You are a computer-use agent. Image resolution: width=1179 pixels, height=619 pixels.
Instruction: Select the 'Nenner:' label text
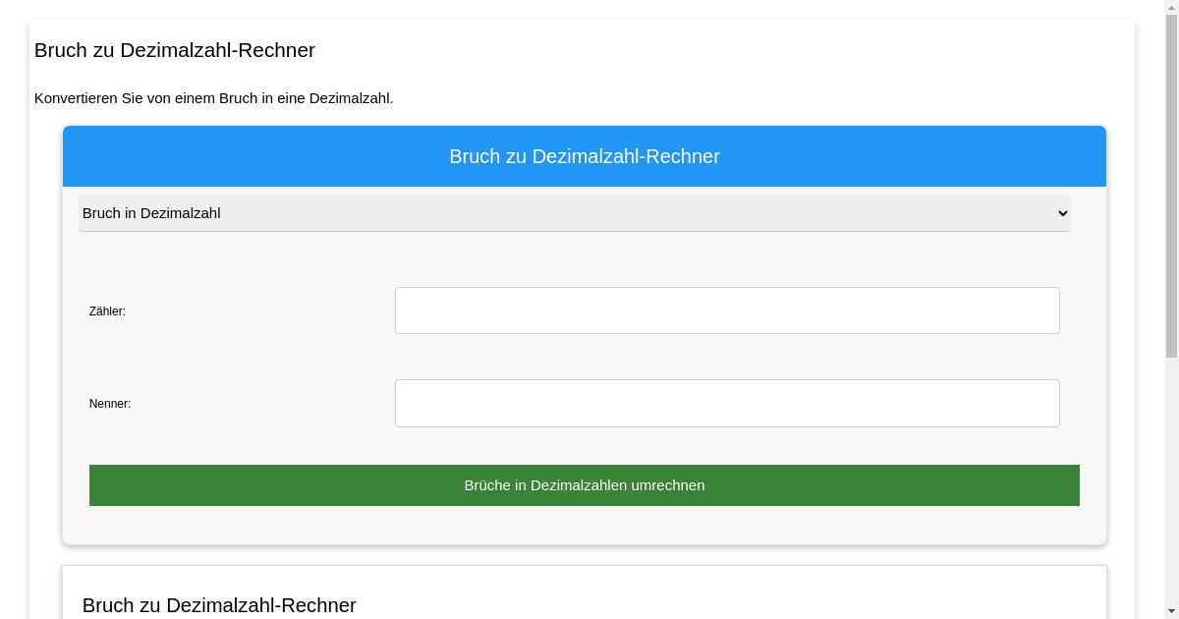(110, 404)
